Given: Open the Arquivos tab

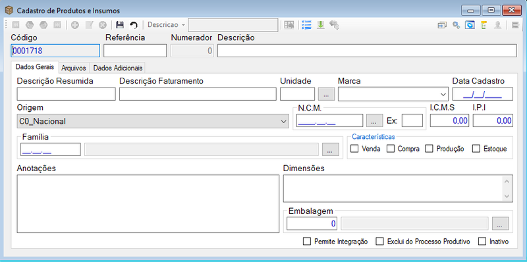Looking at the screenshot, I should [x=74, y=68].
